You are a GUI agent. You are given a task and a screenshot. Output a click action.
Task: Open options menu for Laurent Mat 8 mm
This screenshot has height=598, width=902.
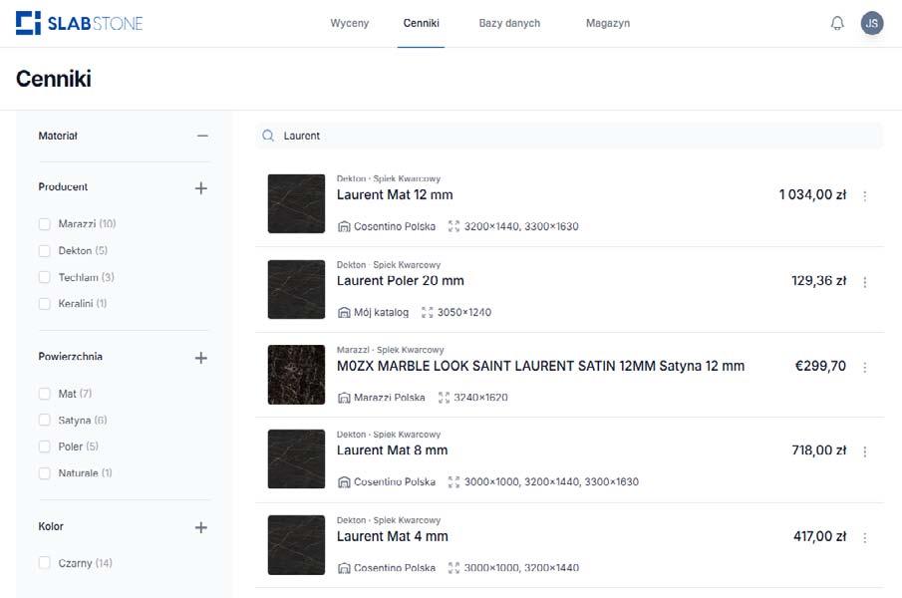(865, 451)
